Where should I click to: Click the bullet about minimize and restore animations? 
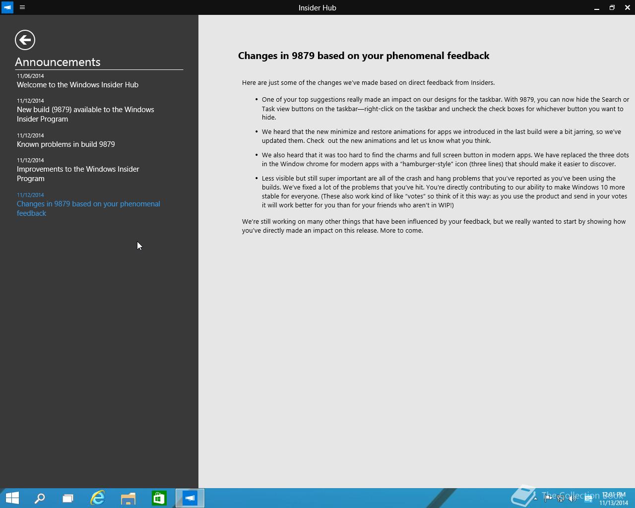tap(442, 136)
